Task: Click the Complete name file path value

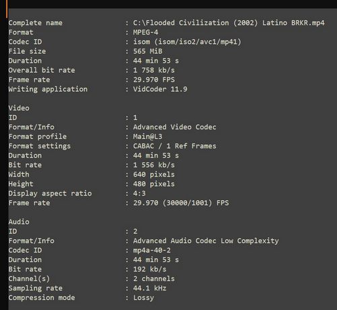Action: (x=229, y=23)
